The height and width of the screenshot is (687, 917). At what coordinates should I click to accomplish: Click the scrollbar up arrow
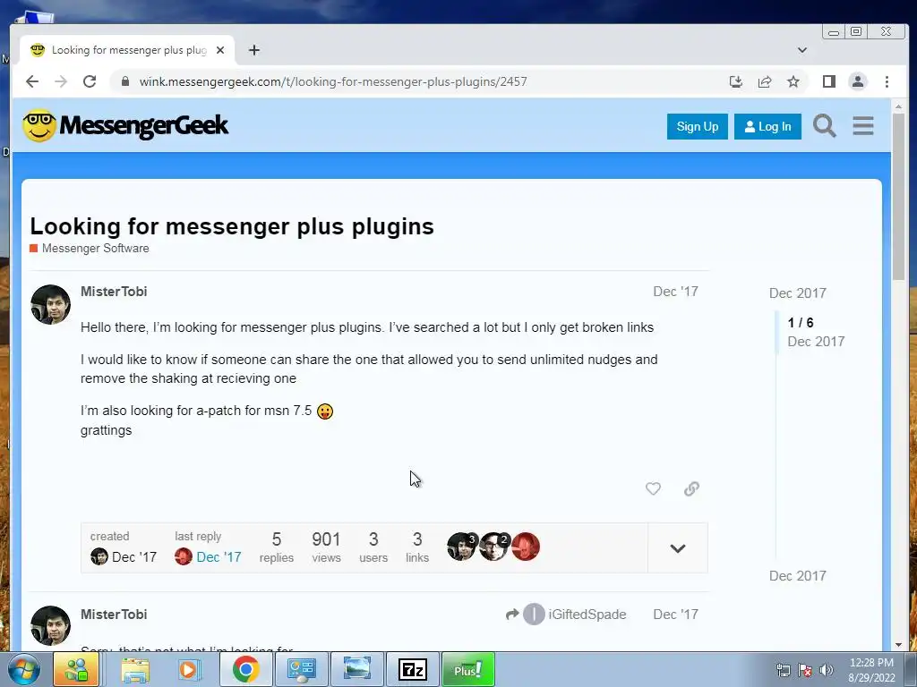click(899, 106)
